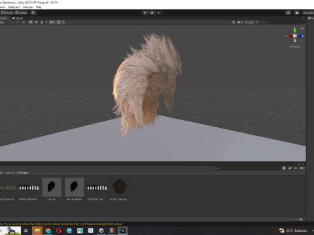Toggle scene audio with the speaker icon
This screenshot has height=235, width=314.
(36, 22)
